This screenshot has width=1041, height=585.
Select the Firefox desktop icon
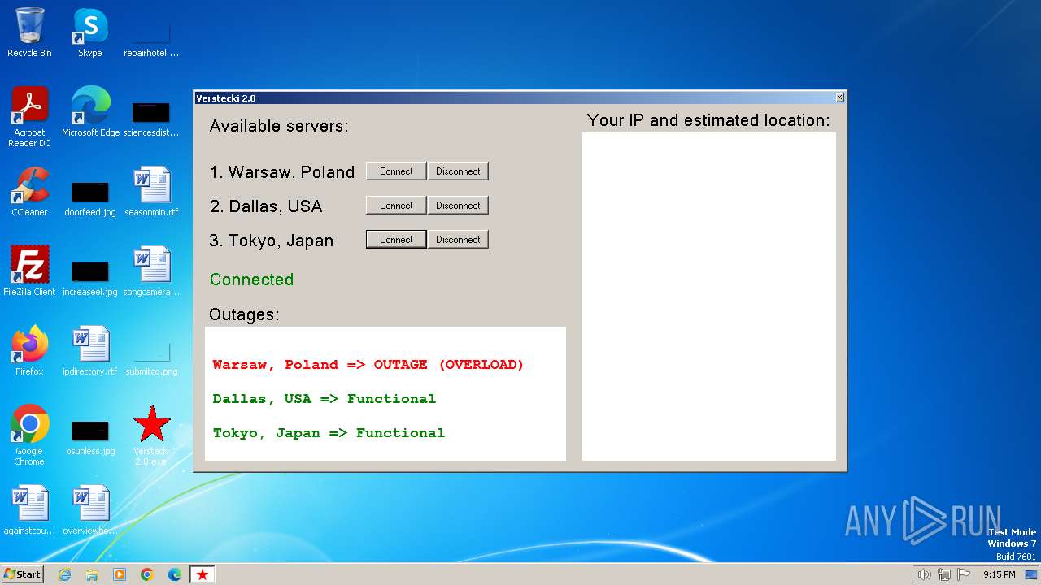[x=29, y=351]
